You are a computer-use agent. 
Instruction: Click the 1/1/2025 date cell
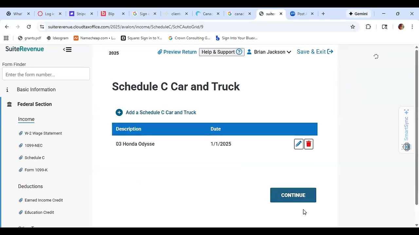221,144
